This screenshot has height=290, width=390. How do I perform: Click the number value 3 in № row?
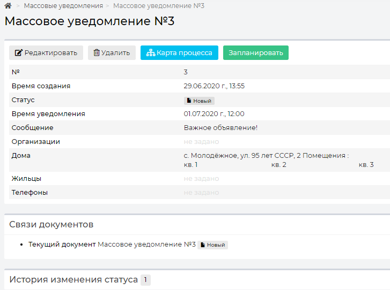186,72
